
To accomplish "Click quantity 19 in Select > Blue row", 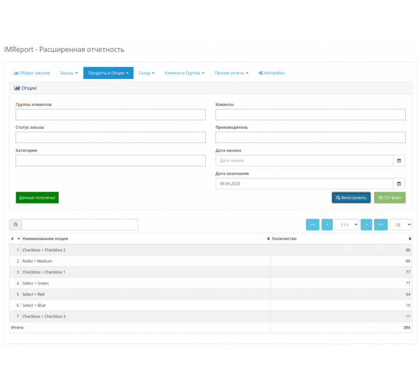I will 408,305.
